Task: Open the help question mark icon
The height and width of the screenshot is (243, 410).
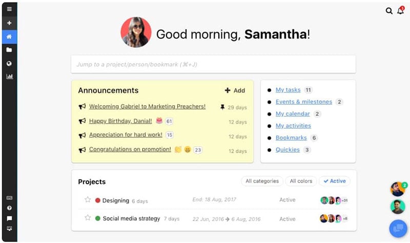Action: pos(9,208)
